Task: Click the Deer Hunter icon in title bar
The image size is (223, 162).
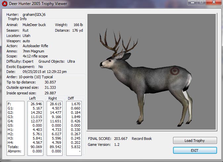Action: pos(5,4)
